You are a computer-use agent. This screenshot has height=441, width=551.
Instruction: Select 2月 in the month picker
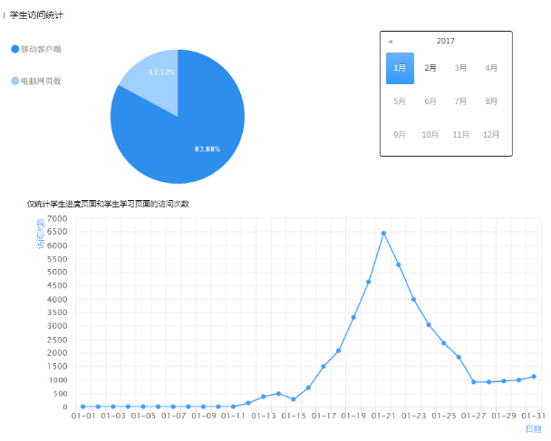(430, 68)
